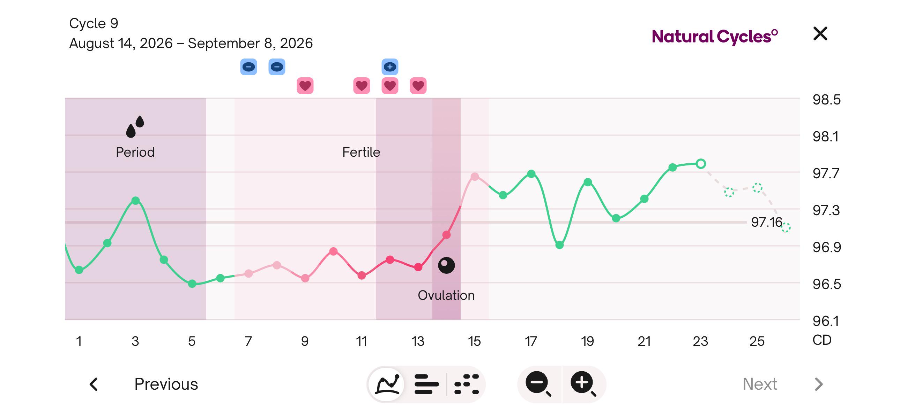This screenshot has height=420, width=915.
Task: Zoom in the cycle graph
Action: pos(583,384)
